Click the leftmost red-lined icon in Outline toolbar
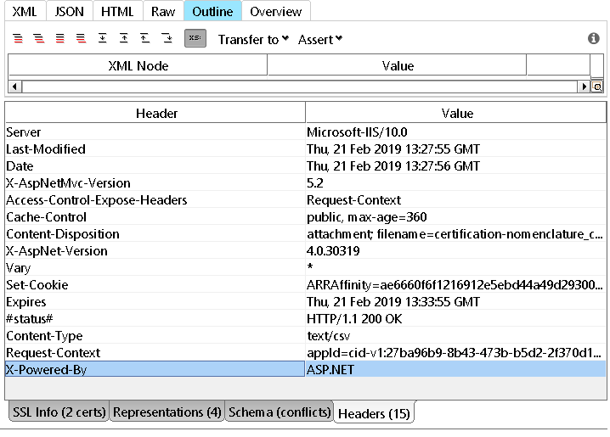This screenshot has width=610, height=437. click(19, 39)
